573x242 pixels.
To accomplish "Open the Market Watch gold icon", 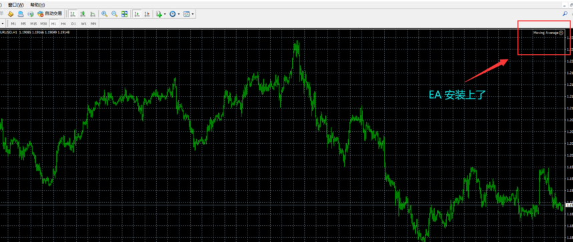I will [11, 14].
